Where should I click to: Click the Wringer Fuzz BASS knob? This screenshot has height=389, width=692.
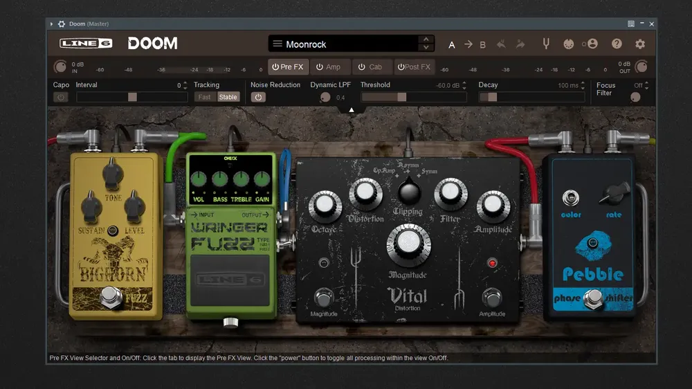point(220,179)
